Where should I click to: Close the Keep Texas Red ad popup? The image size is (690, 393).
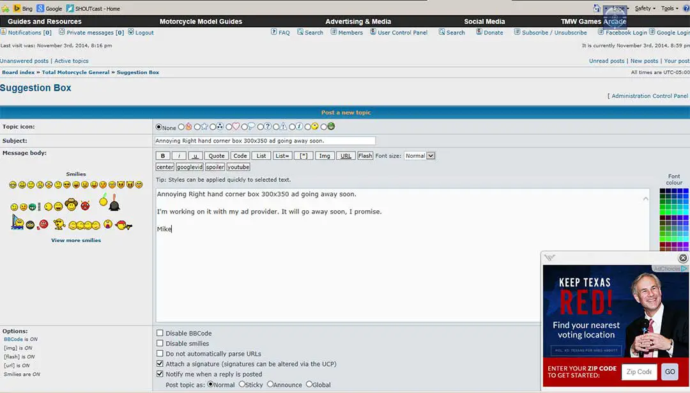pyautogui.click(x=683, y=258)
